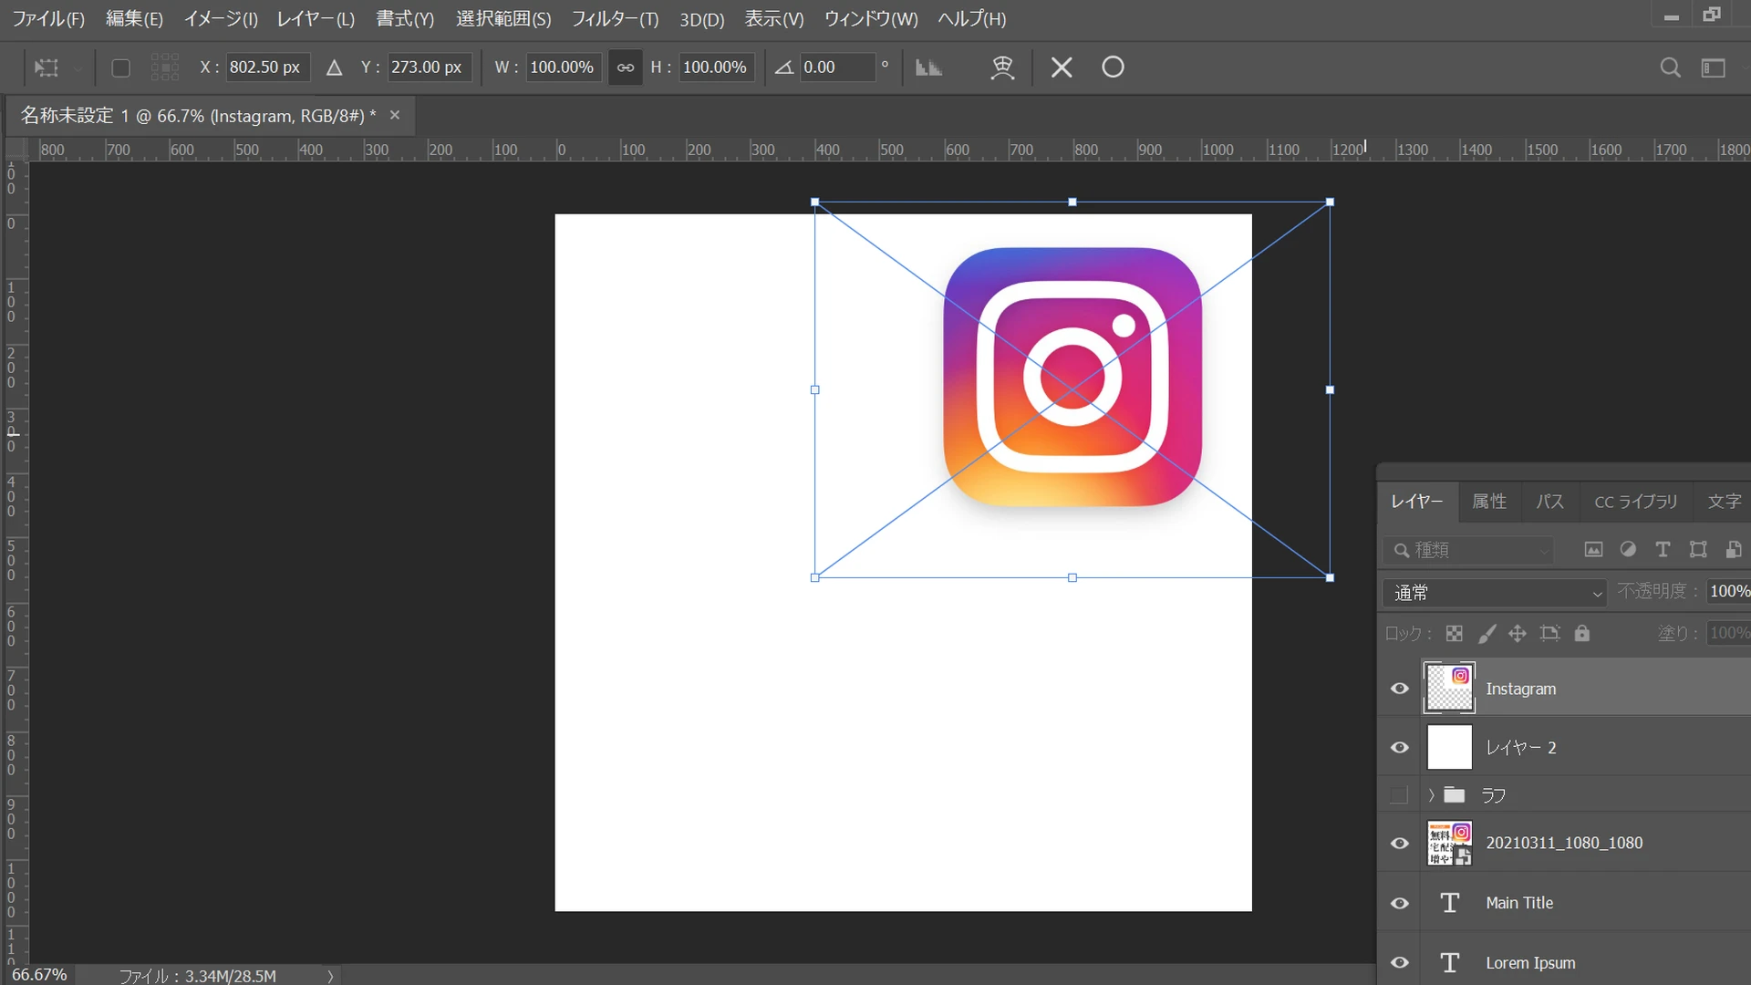Click the link aspect ratio chain icon

pyautogui.click(x=626, y=67)
